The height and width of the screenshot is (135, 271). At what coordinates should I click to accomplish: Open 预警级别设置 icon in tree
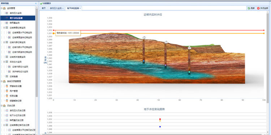pyautogui.click(x=7, y=86)
